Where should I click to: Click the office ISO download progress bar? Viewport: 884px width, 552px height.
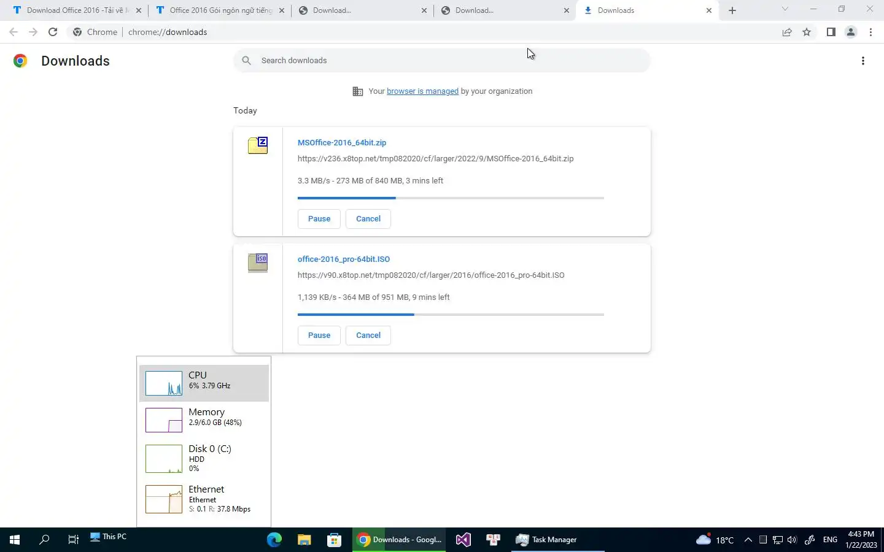point(451,315)
